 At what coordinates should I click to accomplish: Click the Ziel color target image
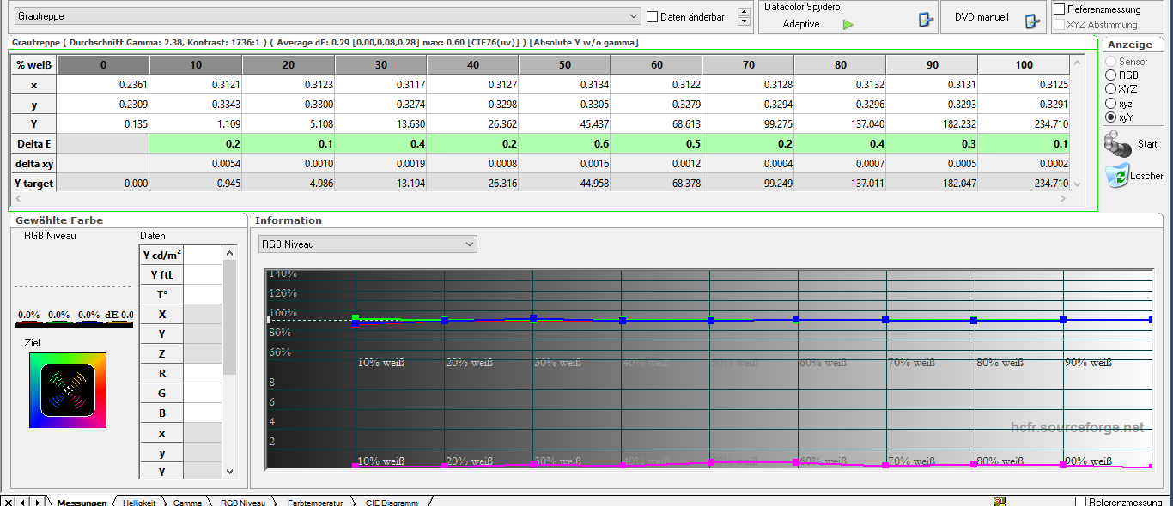pos(68,389)
